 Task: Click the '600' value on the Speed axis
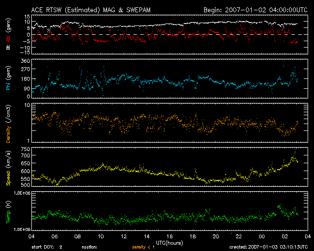click(26, 171)
